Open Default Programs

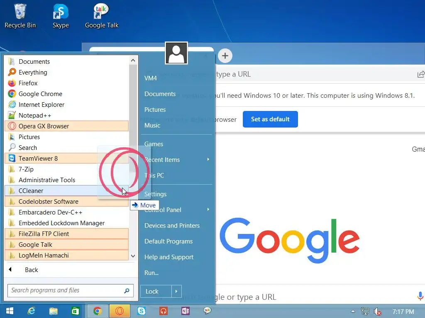click(169, 241)
